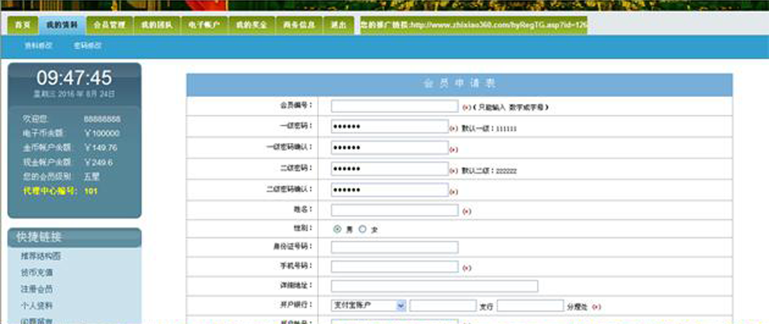Click the 快捷链接 panel heading
The width and height of the screenshot is (769, 324).
[39, 237]
